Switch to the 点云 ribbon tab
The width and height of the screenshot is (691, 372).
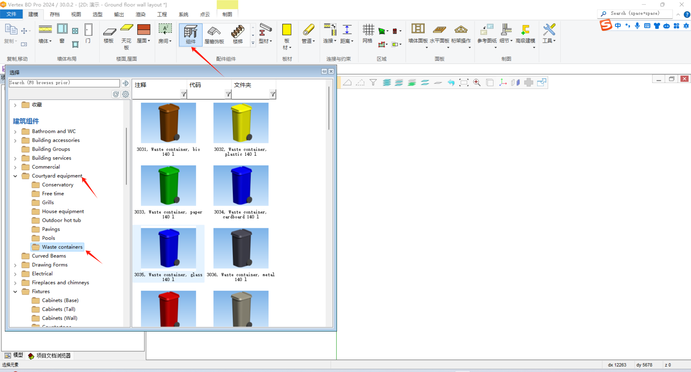click(x=205, y=14)
